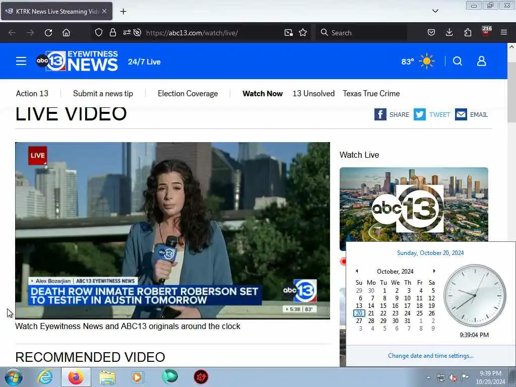Open the autoplay-blocked permissions icon
Viewport: 516px width, 387px height.
[137, 33]
